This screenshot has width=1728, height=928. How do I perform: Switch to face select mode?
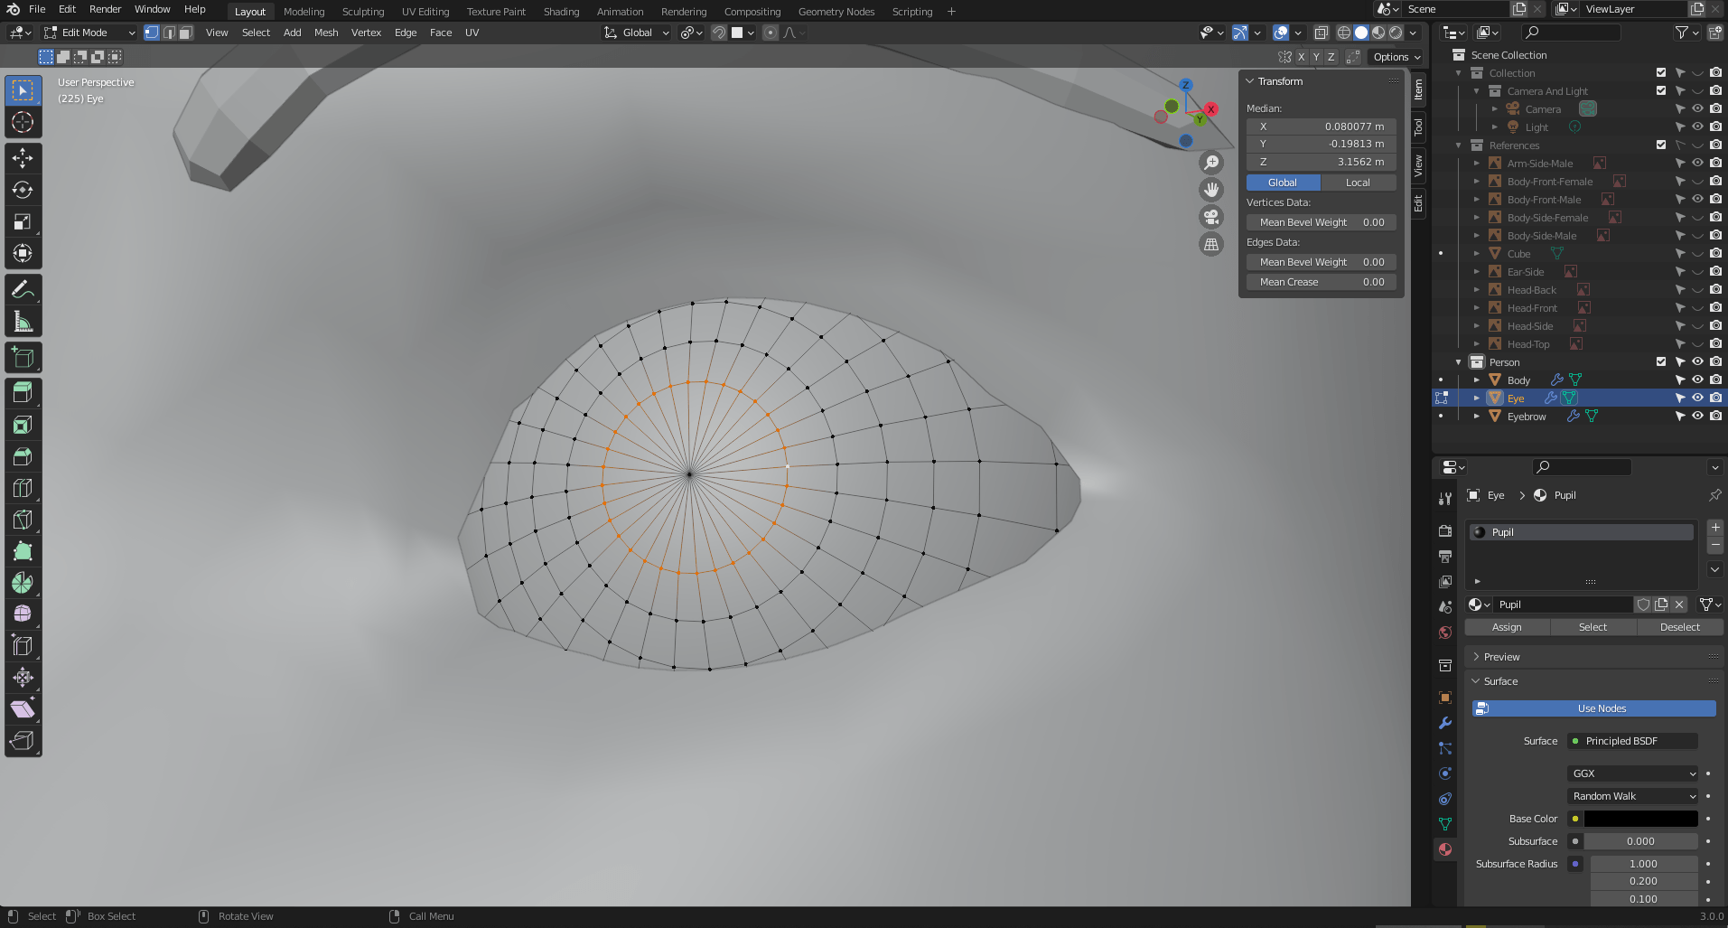[x=185, y=33]
